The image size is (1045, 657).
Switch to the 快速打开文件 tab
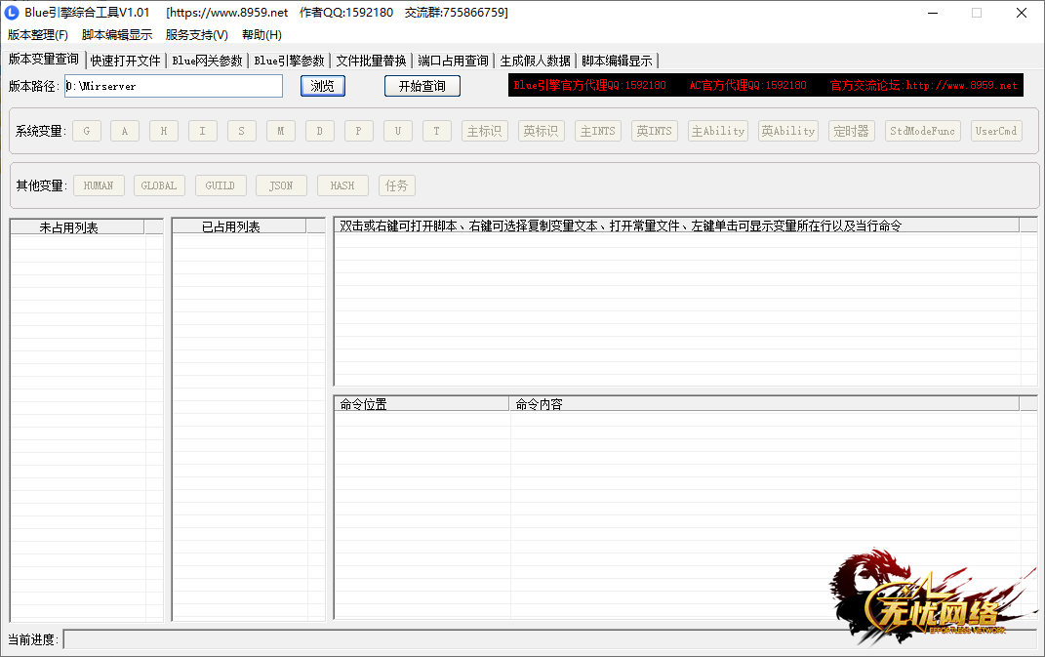[x=126, y=61]
